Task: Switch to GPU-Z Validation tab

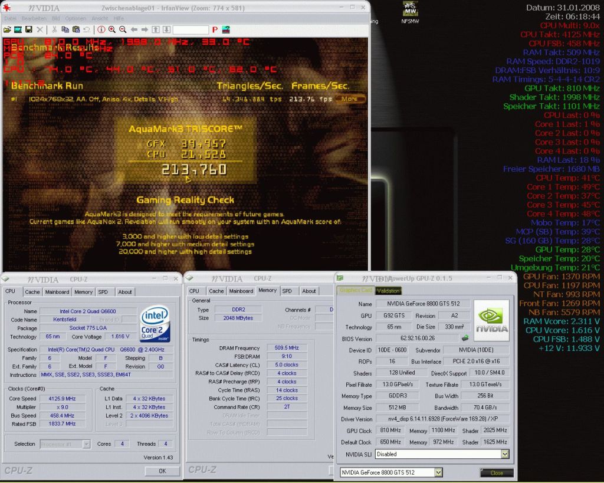Action: [388, 291]
